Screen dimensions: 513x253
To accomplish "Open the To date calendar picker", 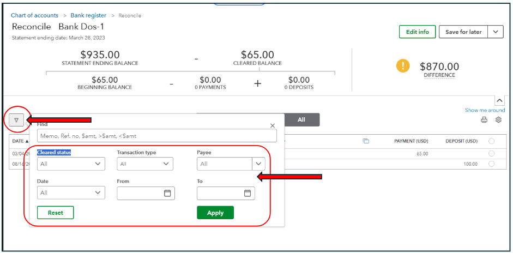I will click(248, 193).
